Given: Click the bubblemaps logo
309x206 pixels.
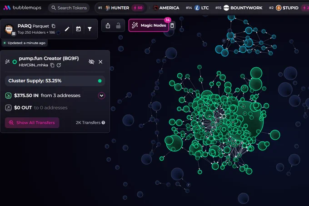Looking at the screenshot, I should 22,8.
